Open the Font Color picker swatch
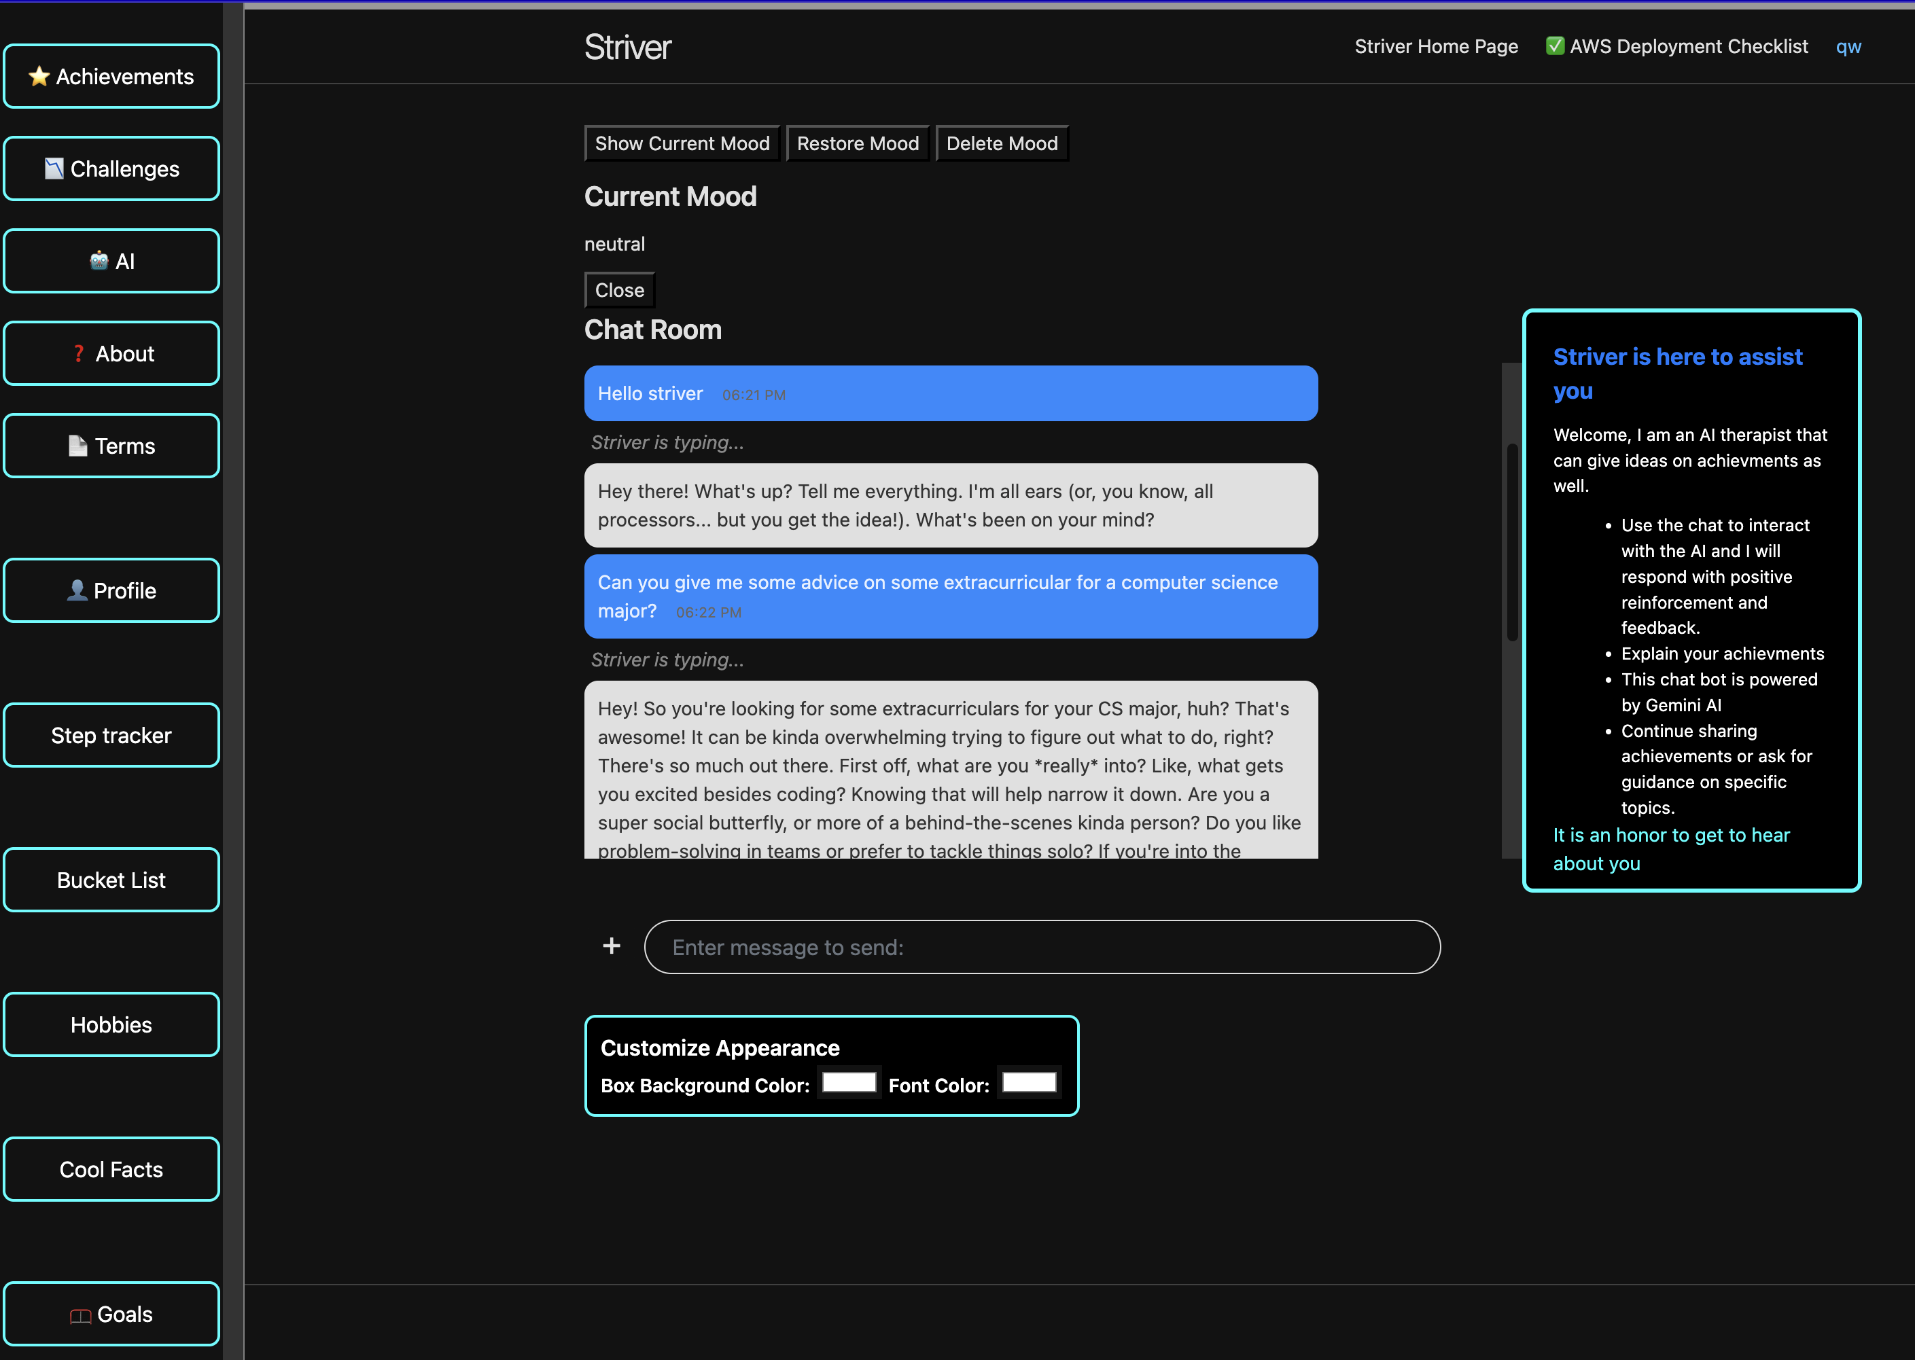Screen dimensions: 1915x1360 pos(1029,1083)
